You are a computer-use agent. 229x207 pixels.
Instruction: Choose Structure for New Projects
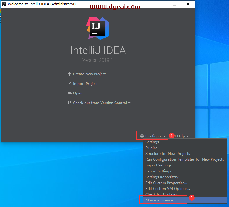[x=185, y=154]
